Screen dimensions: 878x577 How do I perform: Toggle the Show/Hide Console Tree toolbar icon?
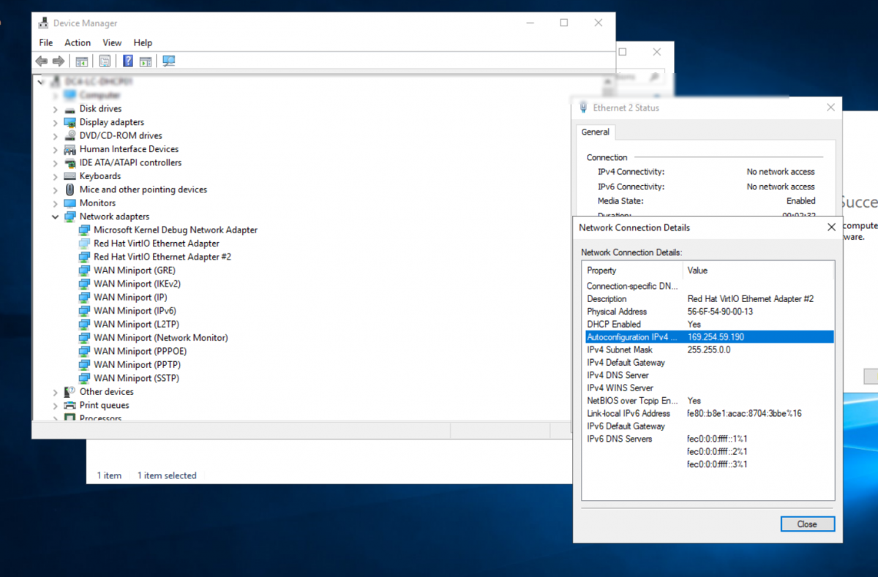(x=82, y=61)
